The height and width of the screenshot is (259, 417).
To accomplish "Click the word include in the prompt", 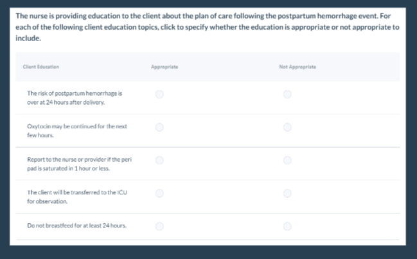I will click(28, 38).
